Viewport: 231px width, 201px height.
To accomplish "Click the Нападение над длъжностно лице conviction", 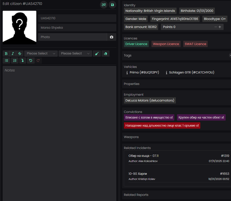I will tap(162, 126).
